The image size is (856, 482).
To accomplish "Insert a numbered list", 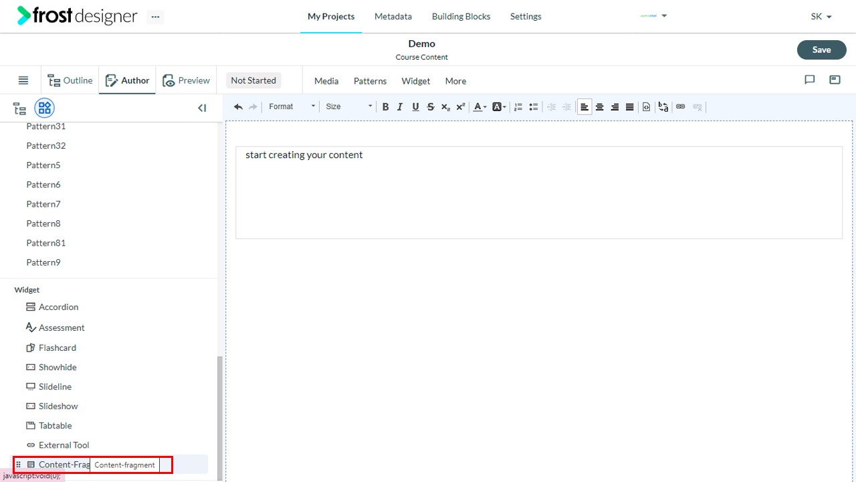I will click(518, 106).
